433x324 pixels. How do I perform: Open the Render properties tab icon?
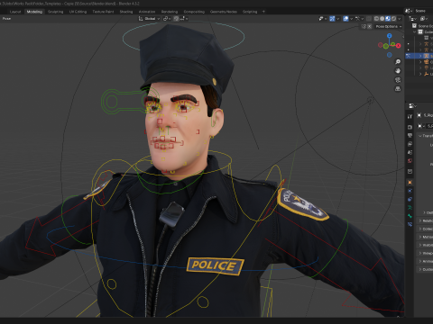[410, 127]
